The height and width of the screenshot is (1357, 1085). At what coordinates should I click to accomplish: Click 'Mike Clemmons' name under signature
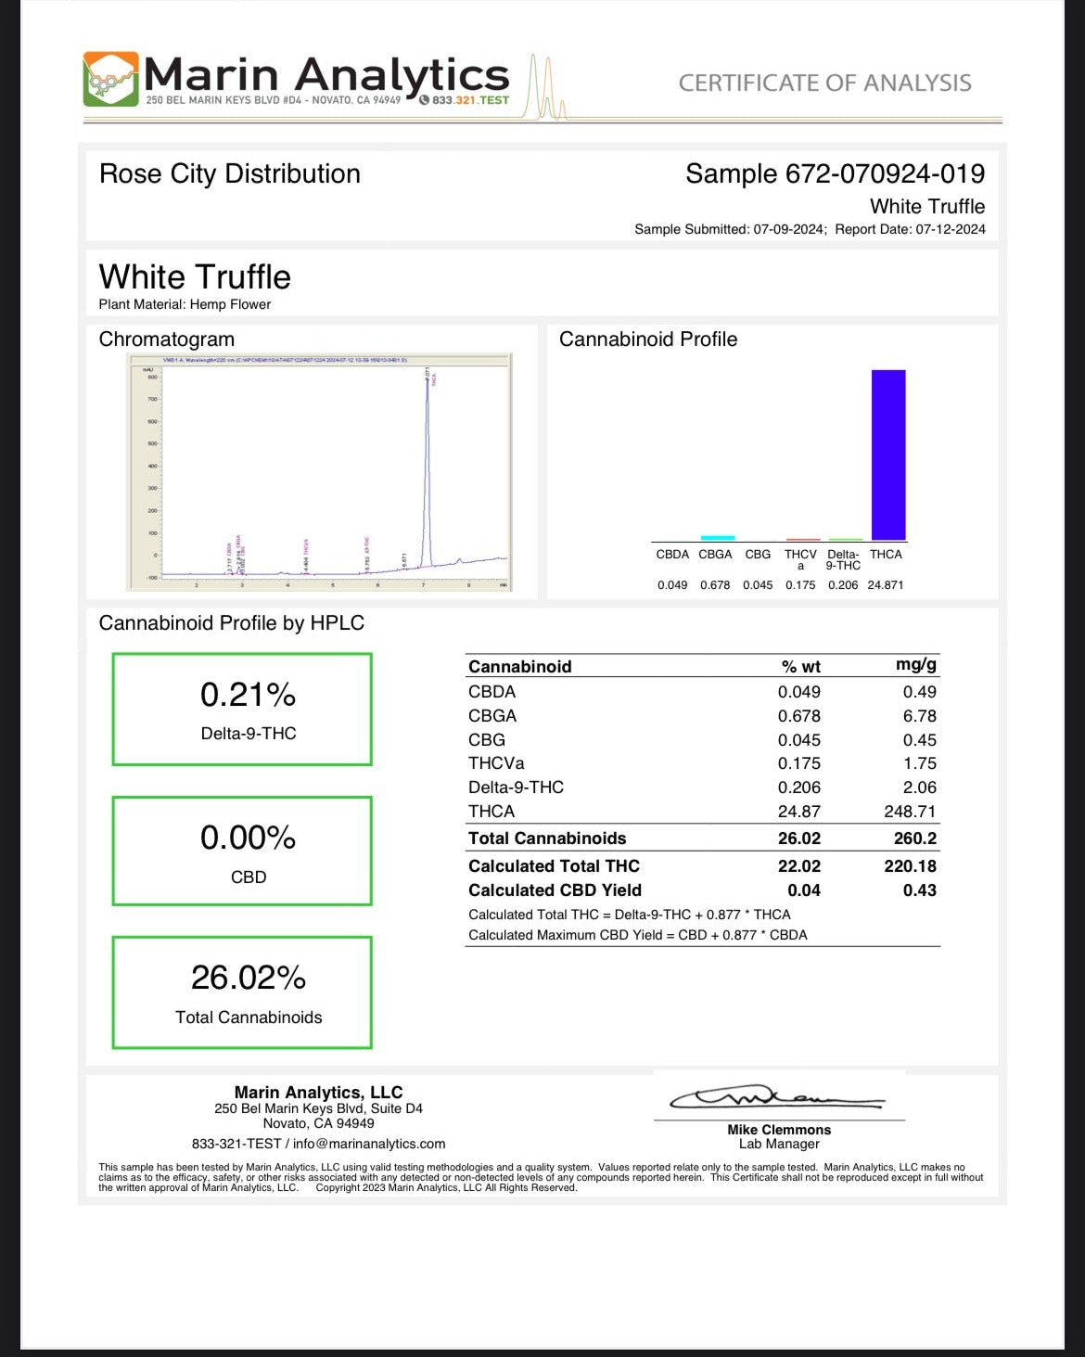779,1130
